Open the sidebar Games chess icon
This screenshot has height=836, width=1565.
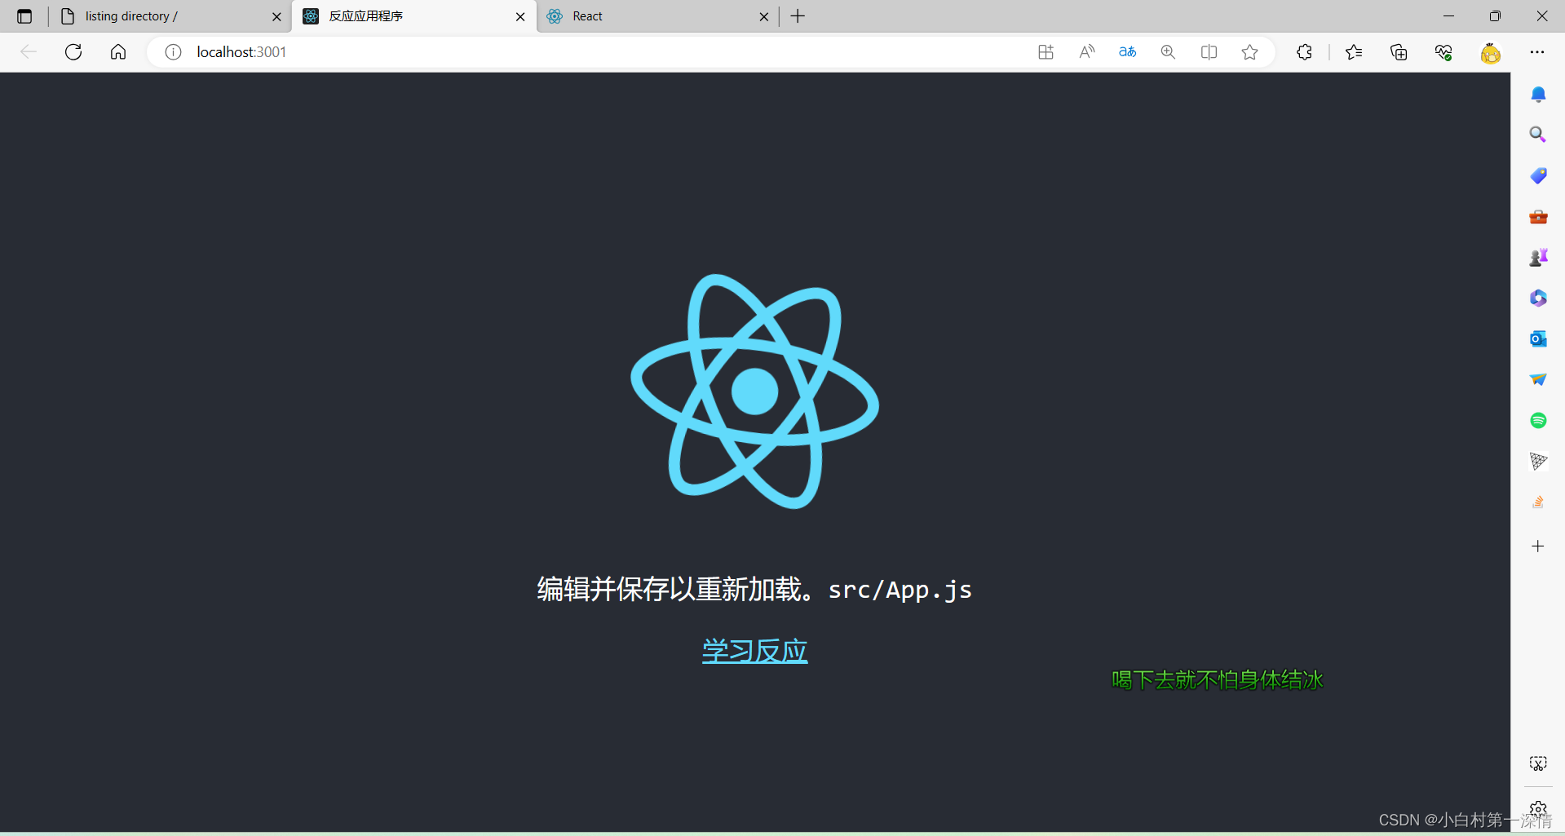(1538, 258)
